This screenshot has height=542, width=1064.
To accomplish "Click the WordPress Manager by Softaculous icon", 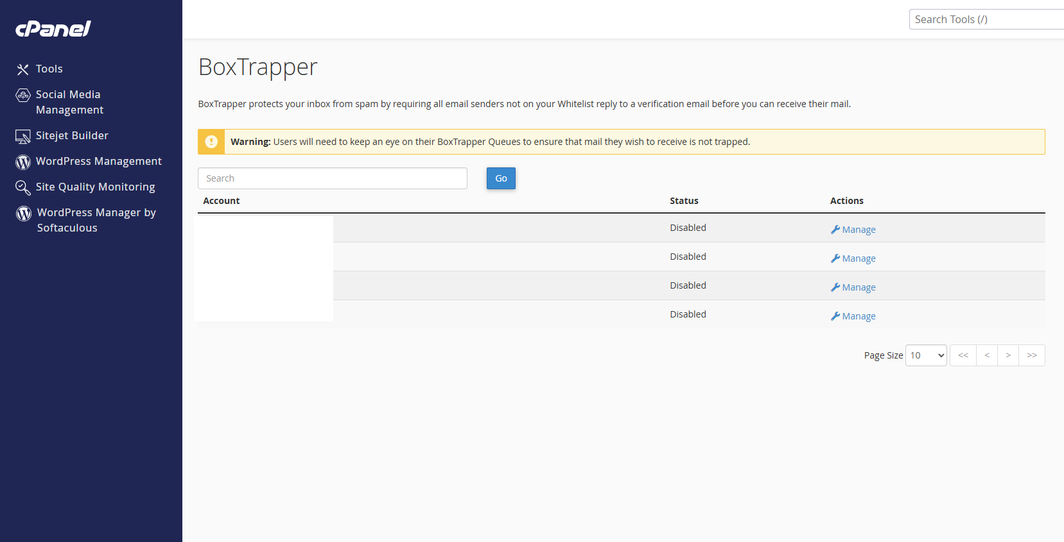I will 24,214.
